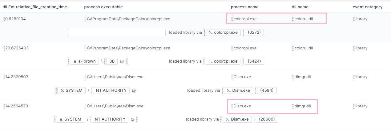Screen dimensions: 391x131
Task: Click NT AUTHORITY badge in the PID 4584 row
Action: click(111, 91)
